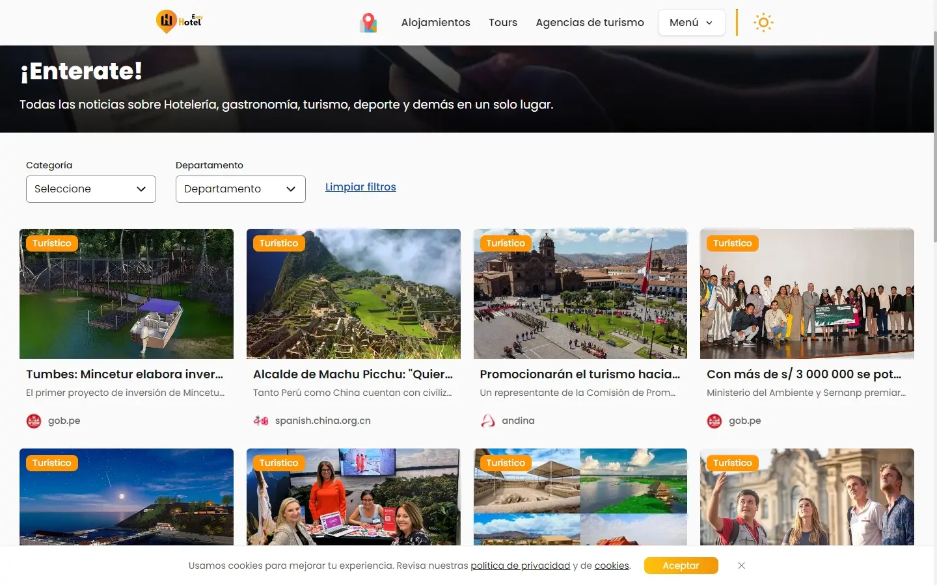
Task: Open the map pin icon
Action: [x=368, y=23]
